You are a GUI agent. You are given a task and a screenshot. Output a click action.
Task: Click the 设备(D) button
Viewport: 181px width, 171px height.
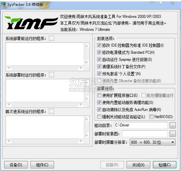(x=16, y=165)
